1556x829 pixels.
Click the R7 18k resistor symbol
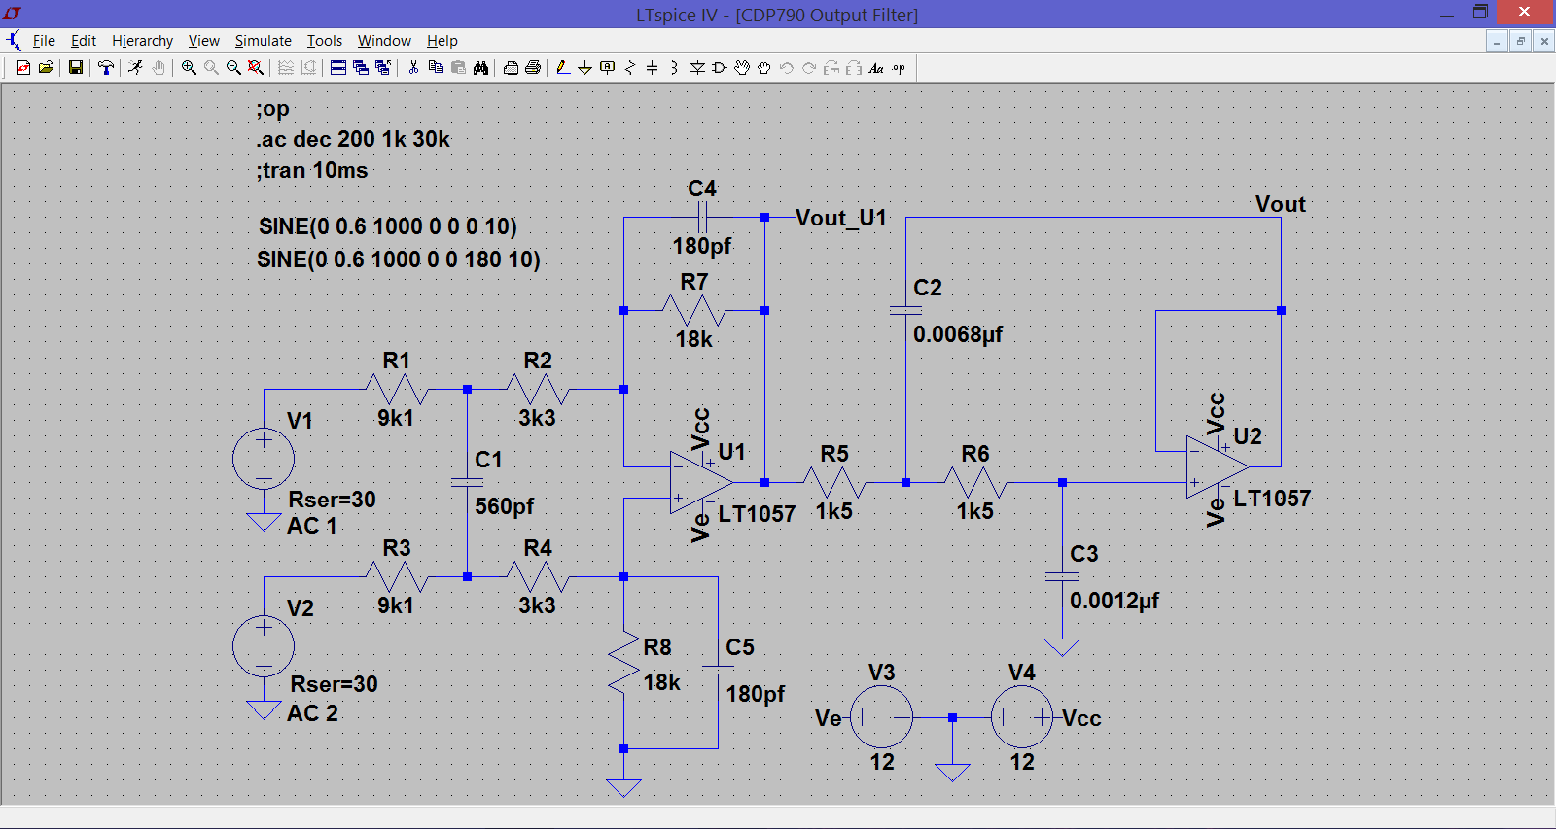coord(694,311)
